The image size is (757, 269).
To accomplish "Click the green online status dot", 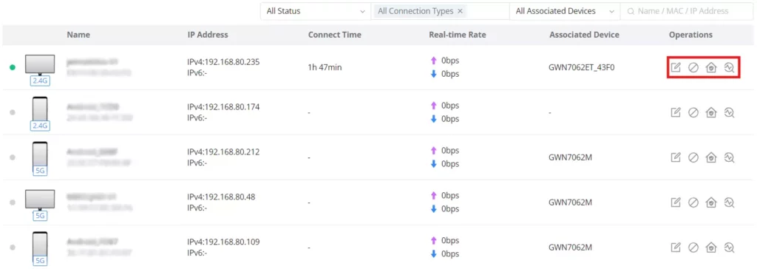I will pyautogui.click(x=13, y=67).
